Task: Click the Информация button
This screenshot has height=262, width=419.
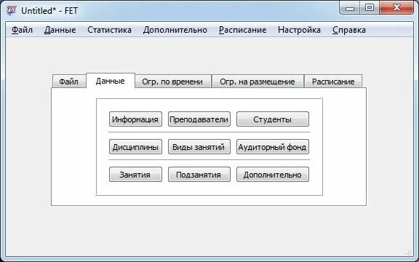Action: pyautogui.click(x=135, y=119)
